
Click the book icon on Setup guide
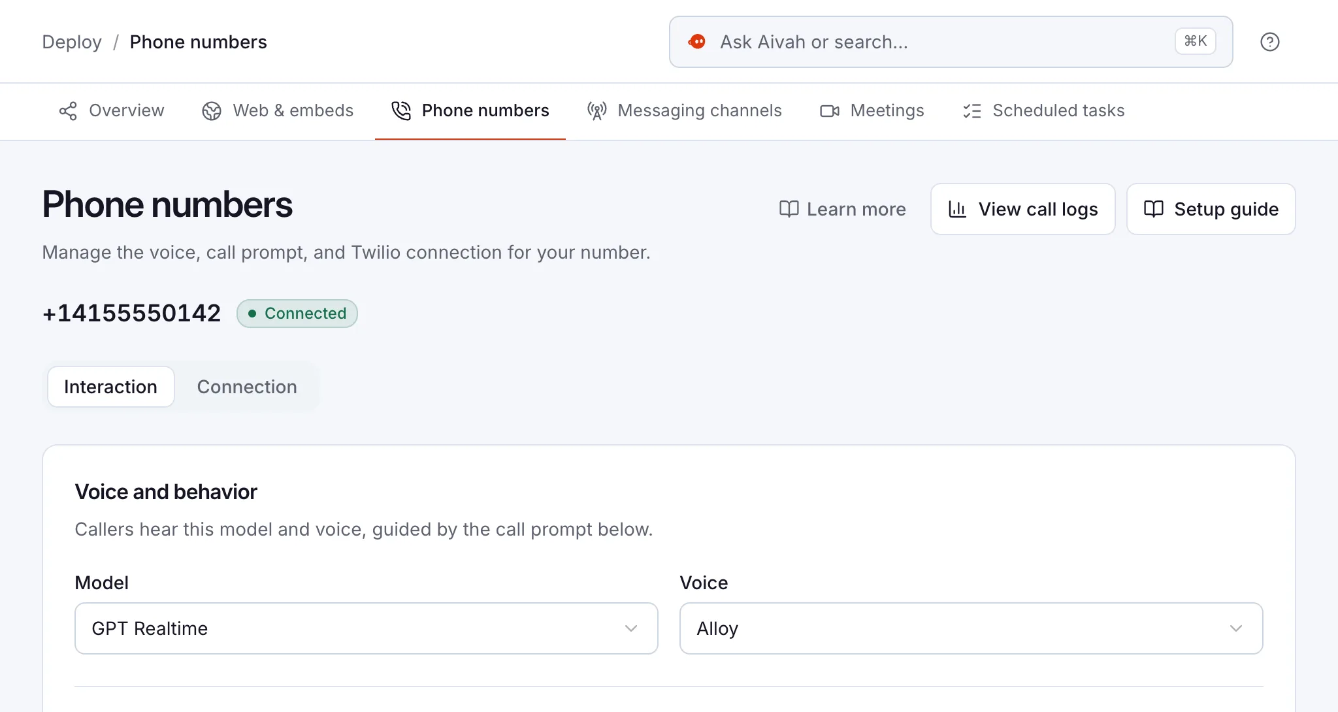(1154, 209)
